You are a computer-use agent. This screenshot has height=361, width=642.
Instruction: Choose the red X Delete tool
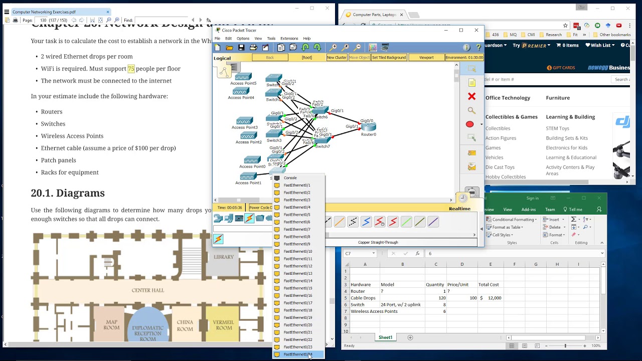click(471, 96)
